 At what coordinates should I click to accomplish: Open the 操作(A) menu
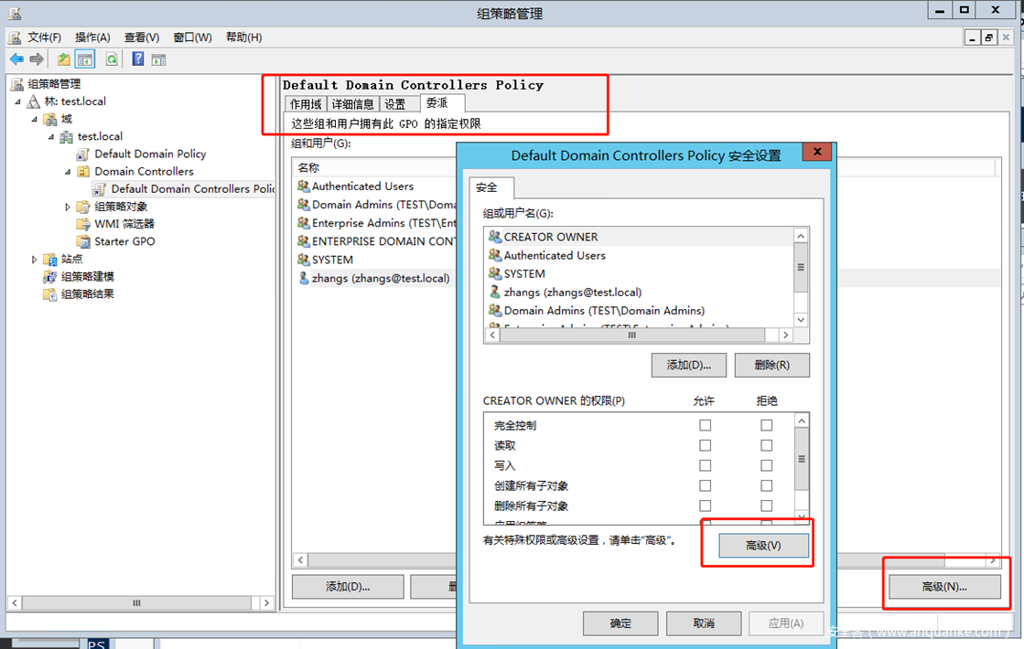coord(92,37)
